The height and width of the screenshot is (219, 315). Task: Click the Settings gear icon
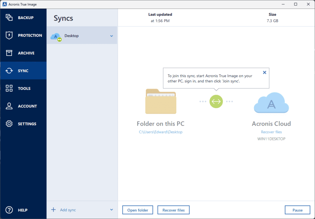point(9,124)
